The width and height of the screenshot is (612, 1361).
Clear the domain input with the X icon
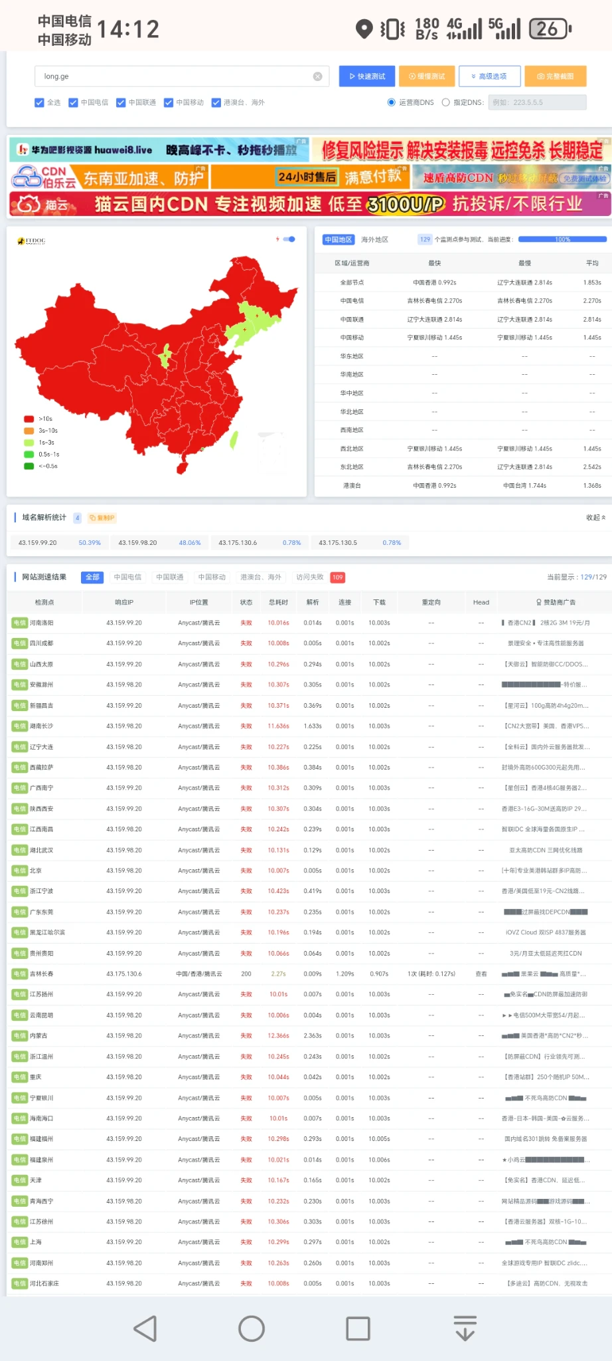[x=317, y=76]
